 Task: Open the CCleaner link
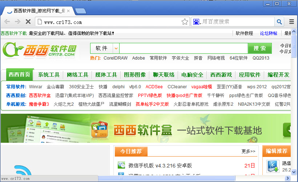(177, 86)
